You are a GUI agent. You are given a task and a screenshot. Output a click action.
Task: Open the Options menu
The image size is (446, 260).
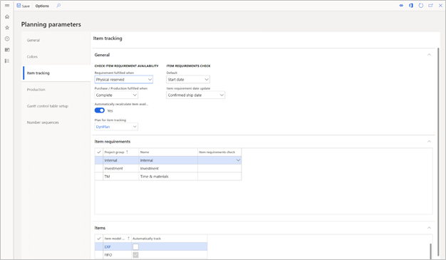point(42,6)
